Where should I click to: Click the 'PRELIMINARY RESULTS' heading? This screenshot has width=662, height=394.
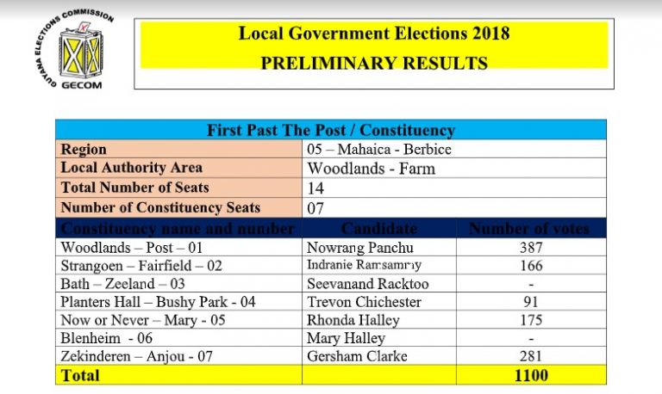pyautogui.click(x=374, y=63)
